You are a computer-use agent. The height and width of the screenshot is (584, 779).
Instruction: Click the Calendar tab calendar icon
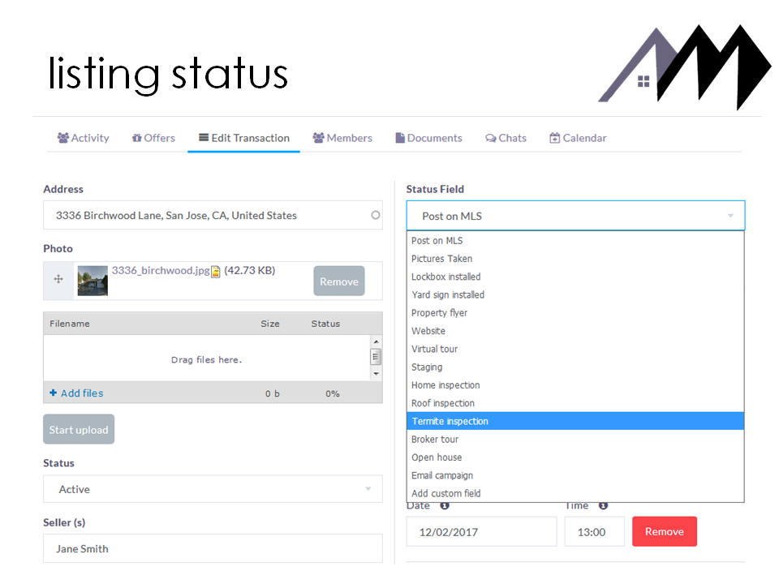tap(554, 138)
